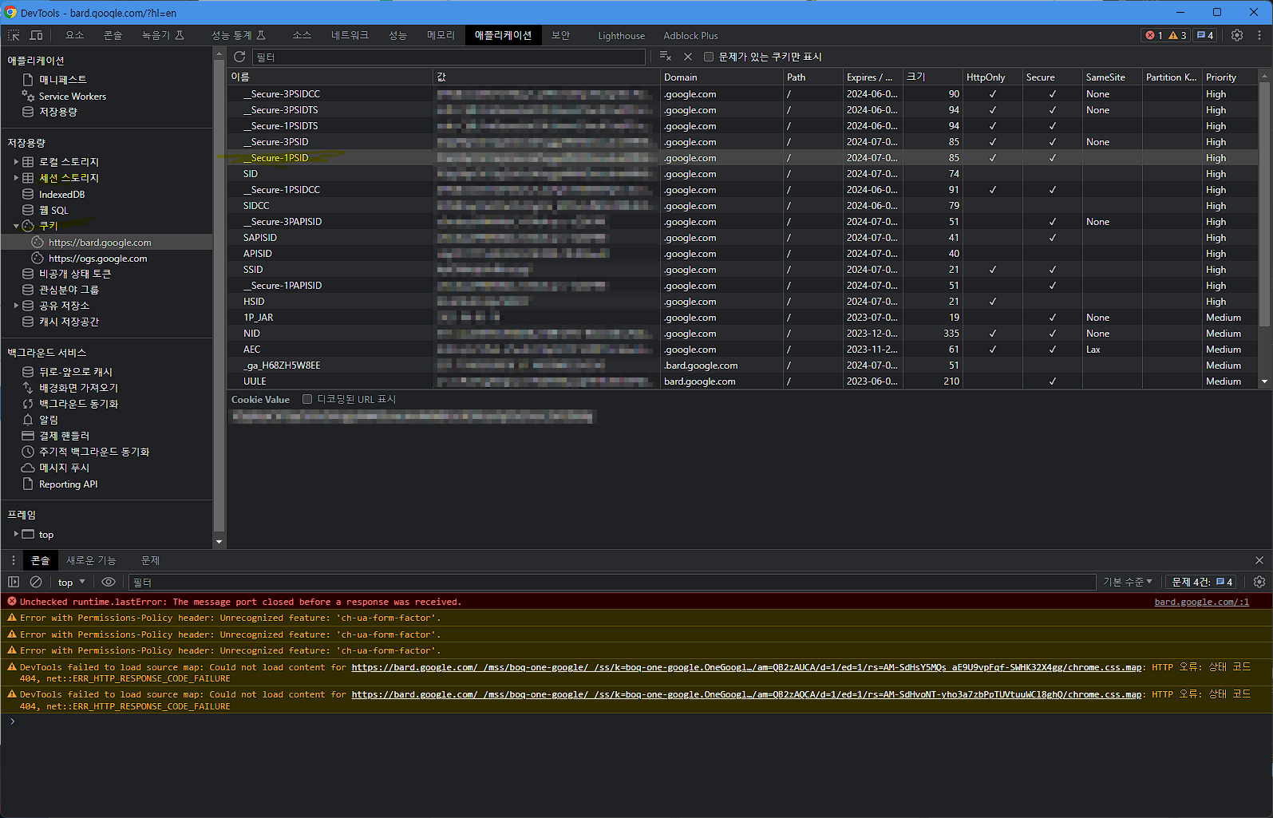Activate the inspect element picker icon

(x=14, y=35)
